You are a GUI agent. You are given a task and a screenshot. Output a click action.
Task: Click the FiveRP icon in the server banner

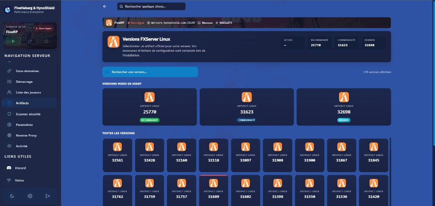(x=109, y=23)
